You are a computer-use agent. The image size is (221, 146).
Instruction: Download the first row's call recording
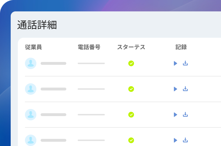(x=185, y=63)
